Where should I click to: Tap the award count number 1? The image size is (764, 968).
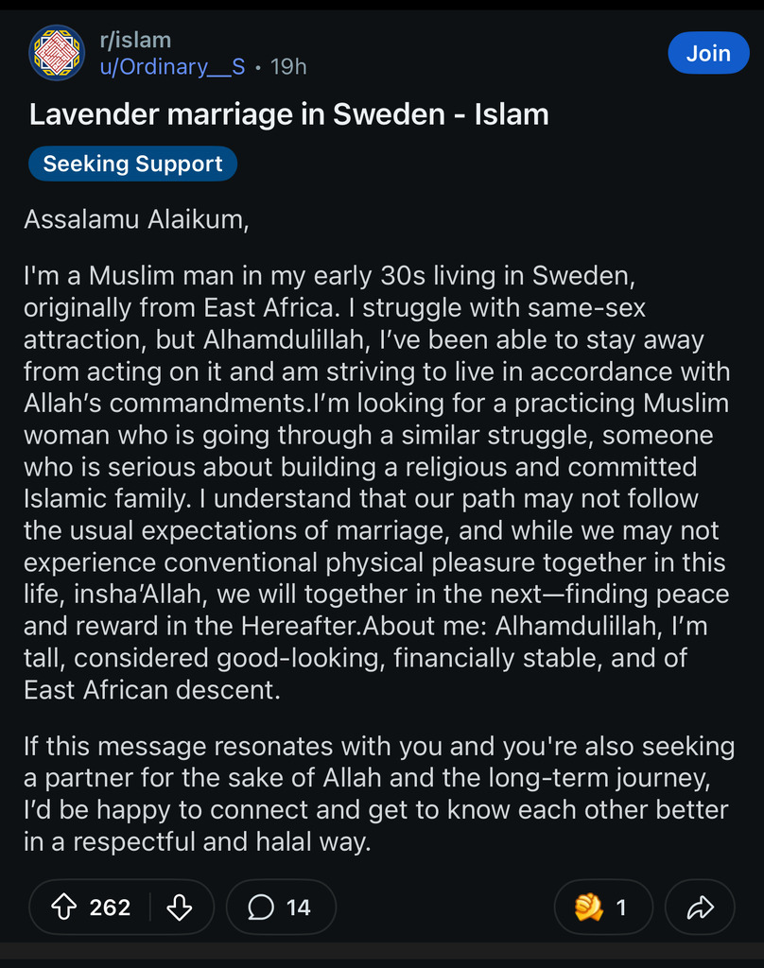(621, 907)
